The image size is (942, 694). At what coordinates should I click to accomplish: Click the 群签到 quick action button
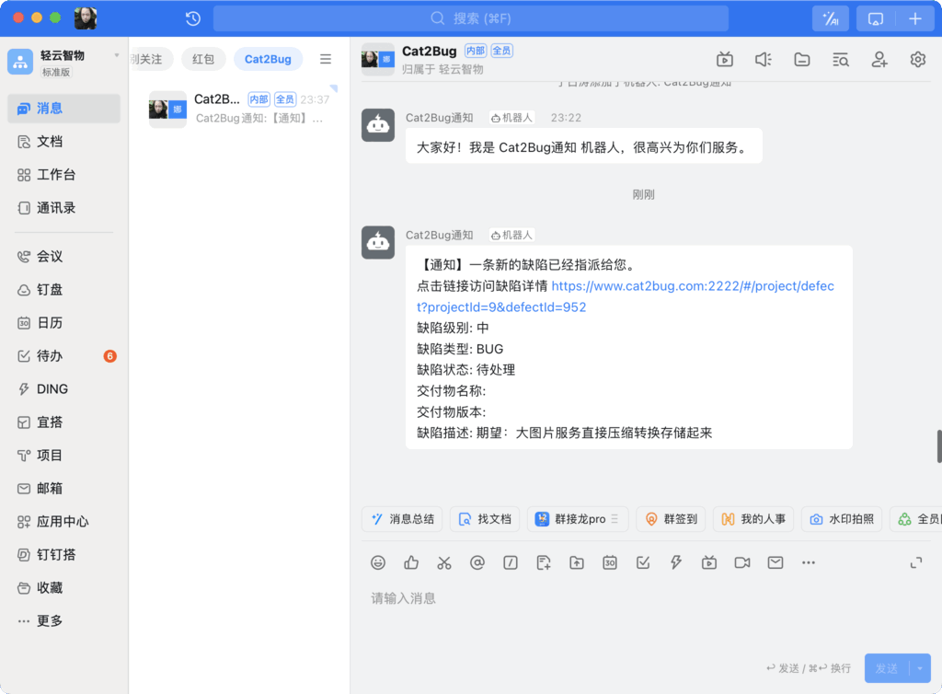coord(671,518)
